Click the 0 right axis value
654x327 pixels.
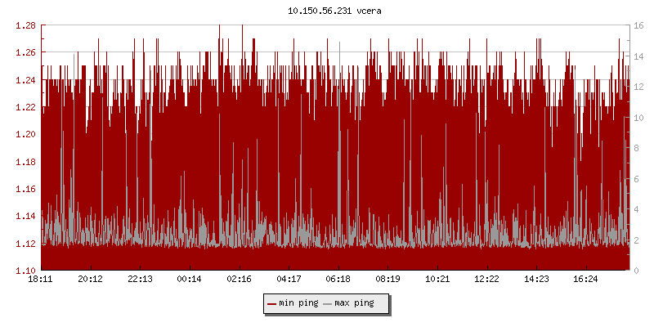(638, 271)
